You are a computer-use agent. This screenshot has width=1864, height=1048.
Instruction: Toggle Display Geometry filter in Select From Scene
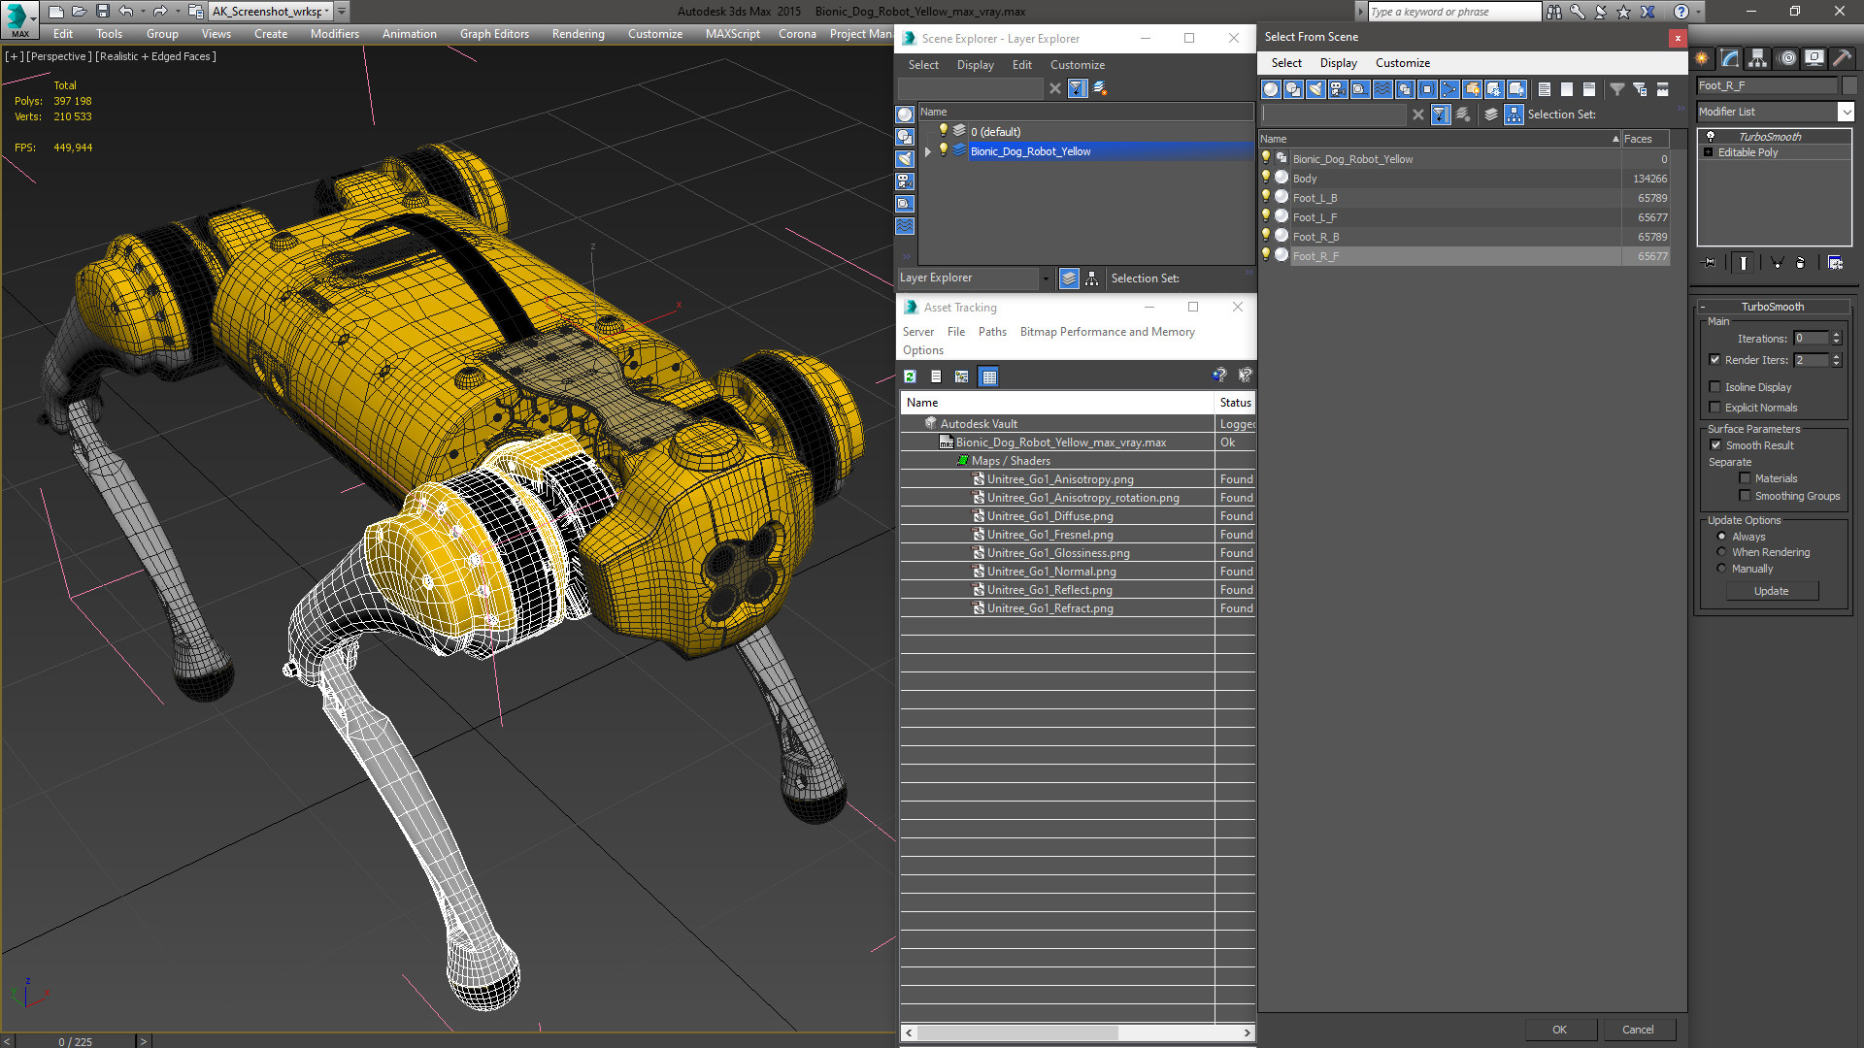pos(1271,89)
